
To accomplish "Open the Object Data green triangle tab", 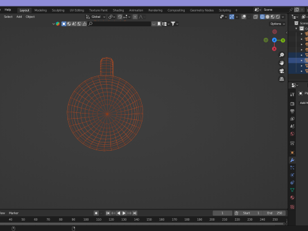I will click(292, 190).
